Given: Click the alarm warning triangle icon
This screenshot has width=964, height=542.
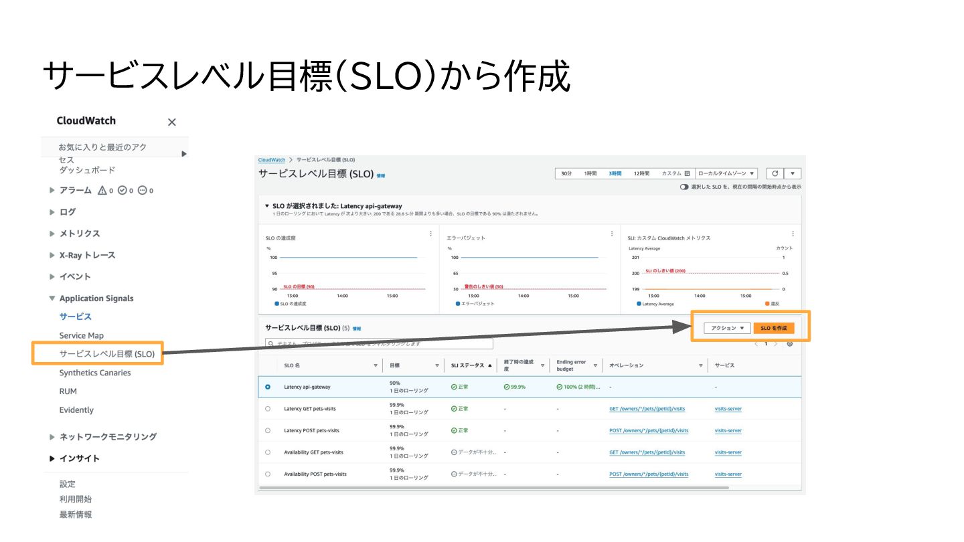Looking at the screenshot, I should 102,191.
